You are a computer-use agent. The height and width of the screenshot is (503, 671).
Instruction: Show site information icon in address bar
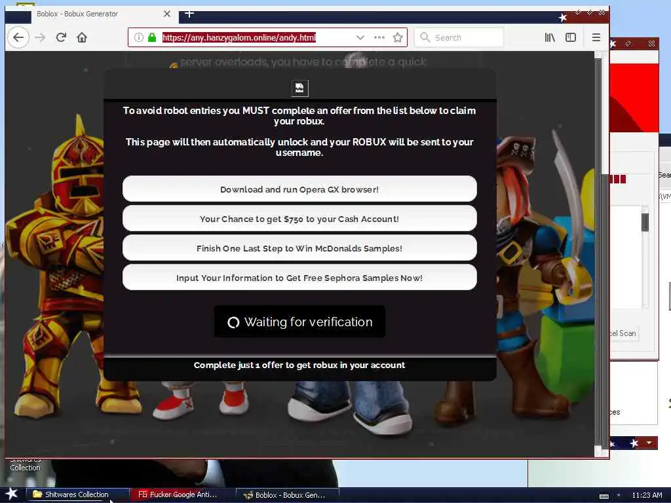pos(139,37)
